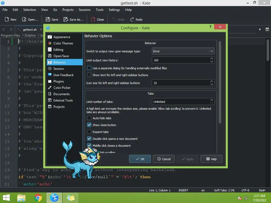
Task: Open the File menu
Action: click(x=5, y=10)
